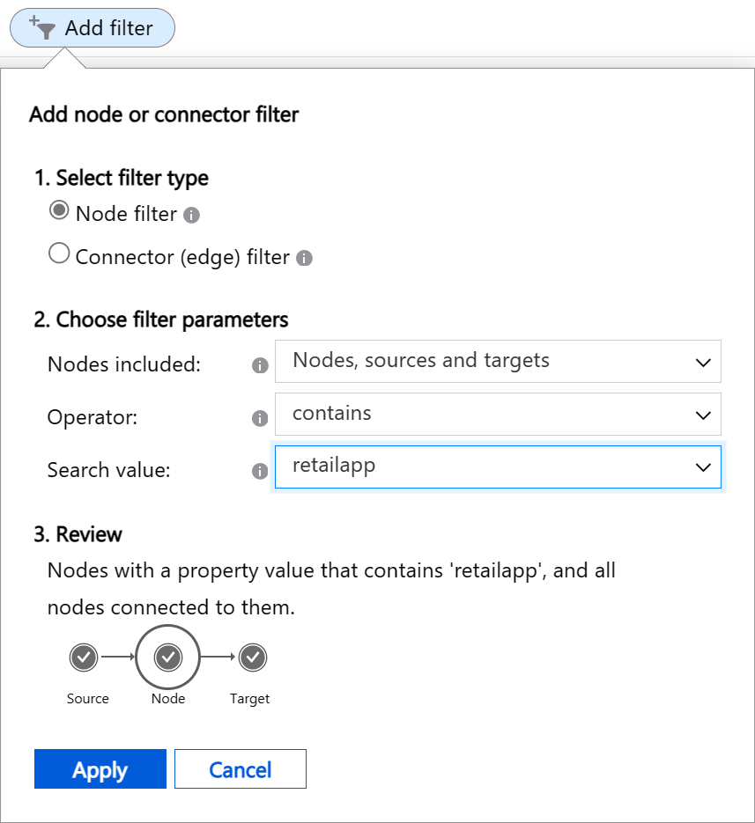Click info icon for Nodes included

click(x=260, y=365)
